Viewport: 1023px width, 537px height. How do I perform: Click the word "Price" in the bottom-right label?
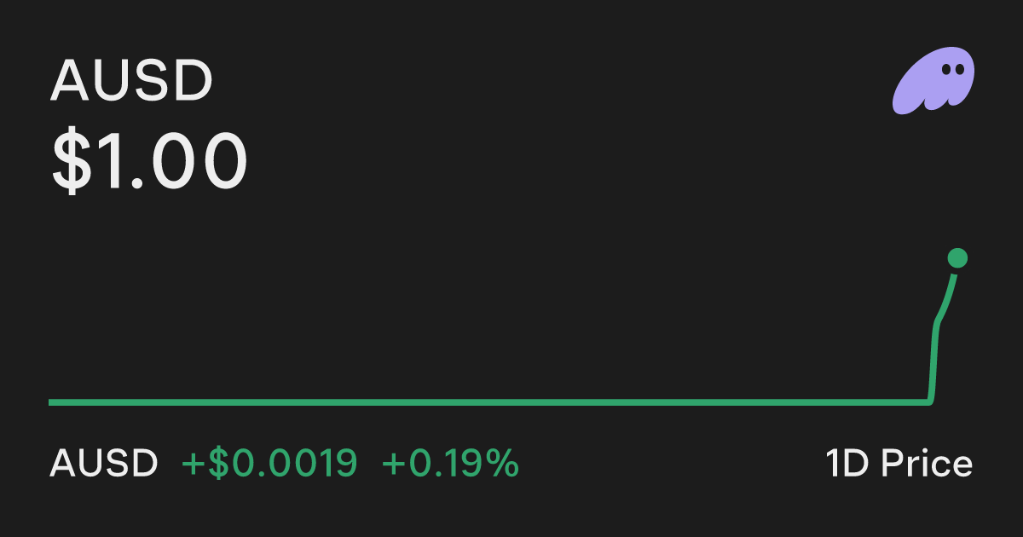point(927,464)
